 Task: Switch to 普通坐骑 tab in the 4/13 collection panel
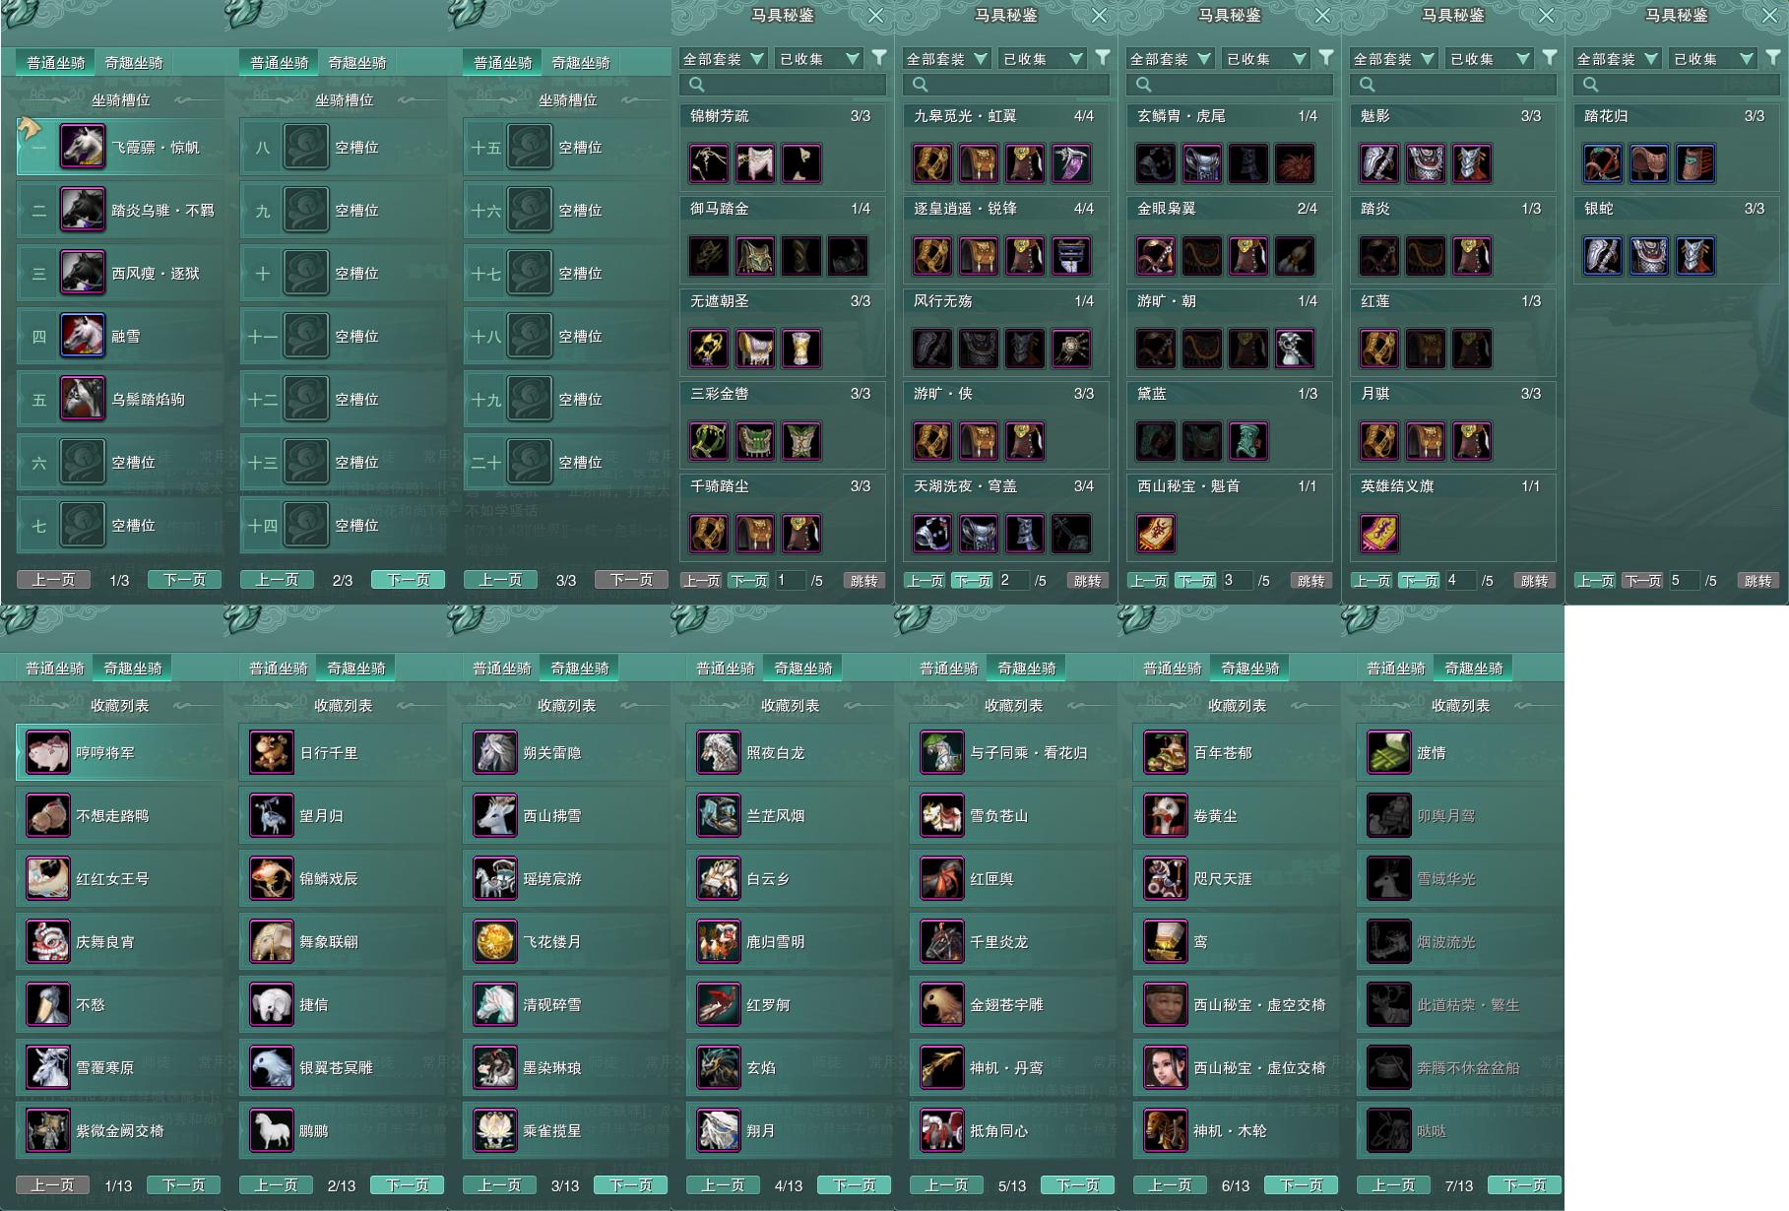726,668
